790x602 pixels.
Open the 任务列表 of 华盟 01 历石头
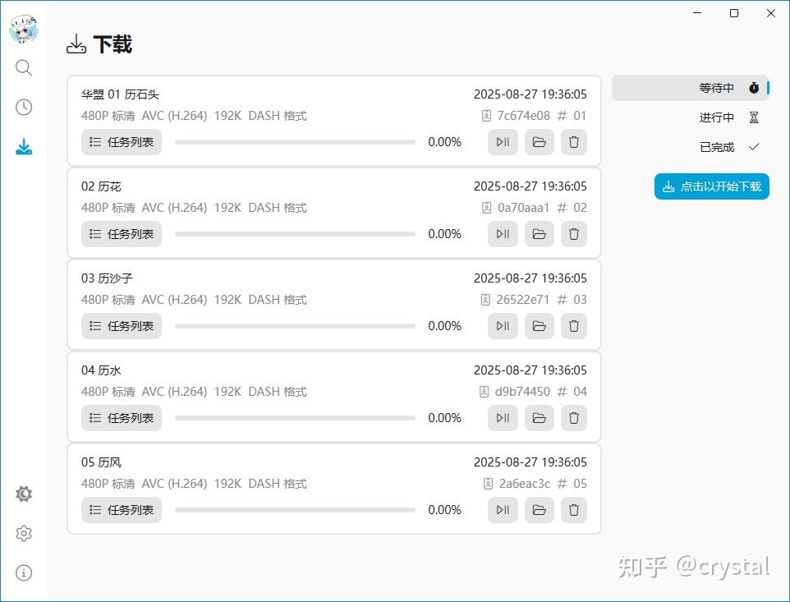click(121, 141)
